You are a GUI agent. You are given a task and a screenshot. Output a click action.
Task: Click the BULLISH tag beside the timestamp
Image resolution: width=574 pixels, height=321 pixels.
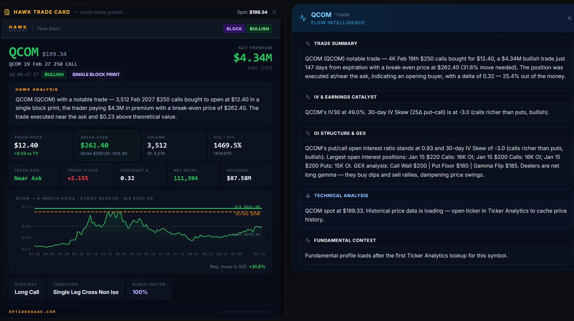(x=54, y=74)
